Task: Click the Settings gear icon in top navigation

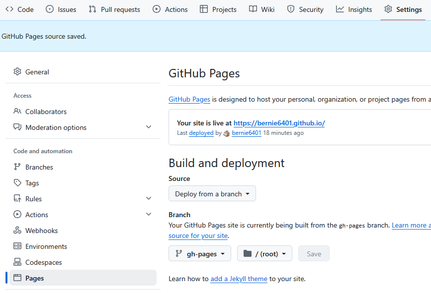Action: [388, 9]
